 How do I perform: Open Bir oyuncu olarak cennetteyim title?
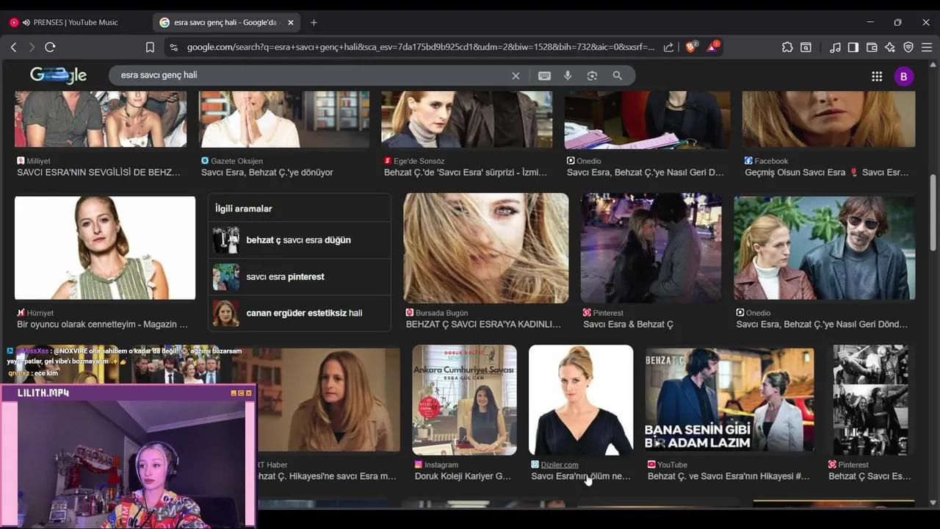tap(103, 324)
